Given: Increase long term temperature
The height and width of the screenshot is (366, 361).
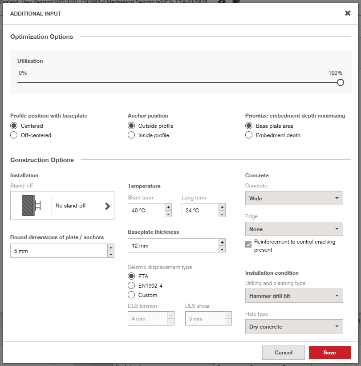Looking at the screenshot, I should (222, 207).
